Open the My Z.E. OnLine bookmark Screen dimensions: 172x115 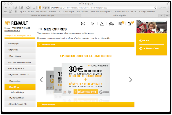click(x=27, y=11)
